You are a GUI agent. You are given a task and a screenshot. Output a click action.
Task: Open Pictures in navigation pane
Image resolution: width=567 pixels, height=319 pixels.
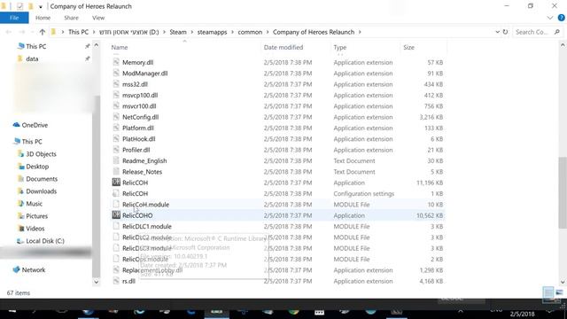click(x=36, y=216)
